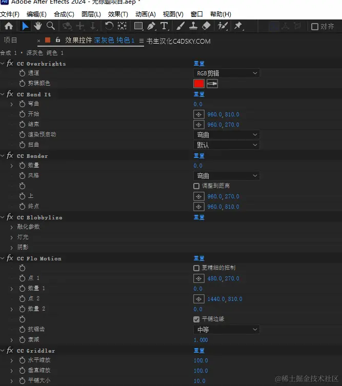This screenshot has height=386, width=342.
Task: Expand the 融化参数 group
Action: [x=12, y=227]
